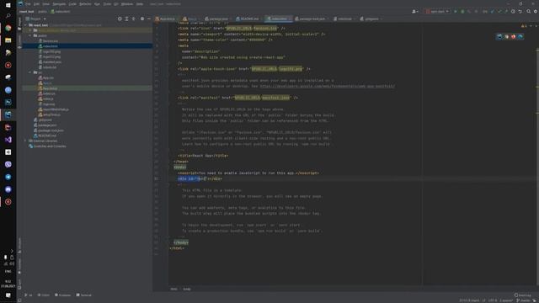Click the body breadcrumb below editor
The image size is (539, 303).
click(187, 289)
